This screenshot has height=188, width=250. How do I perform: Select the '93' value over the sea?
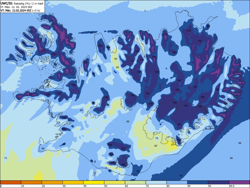(181, 176)
